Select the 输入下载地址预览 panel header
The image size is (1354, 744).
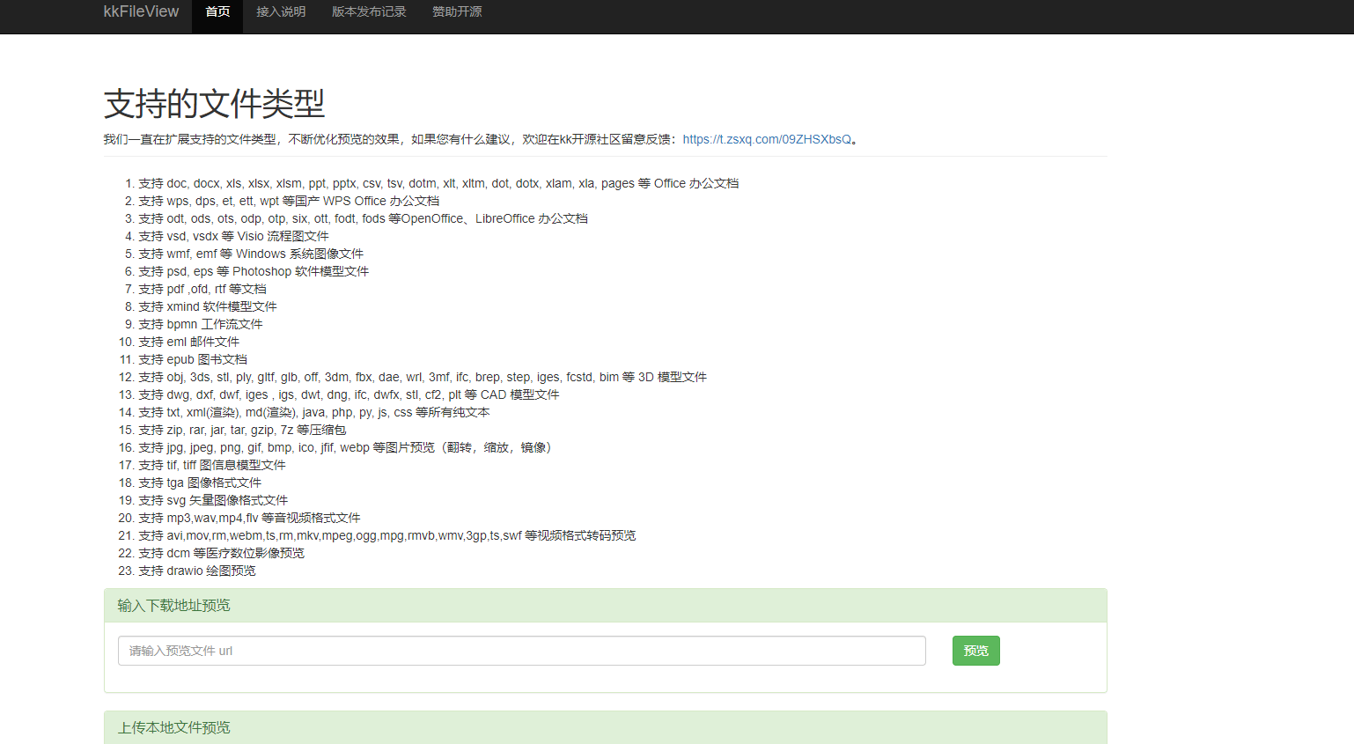click(173, 605)
